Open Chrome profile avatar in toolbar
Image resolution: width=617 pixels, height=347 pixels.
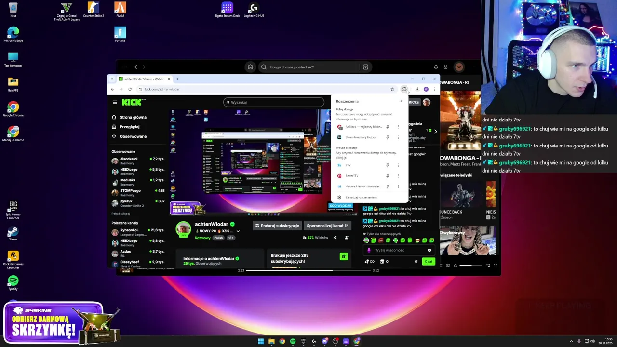[x=426, y=89]
